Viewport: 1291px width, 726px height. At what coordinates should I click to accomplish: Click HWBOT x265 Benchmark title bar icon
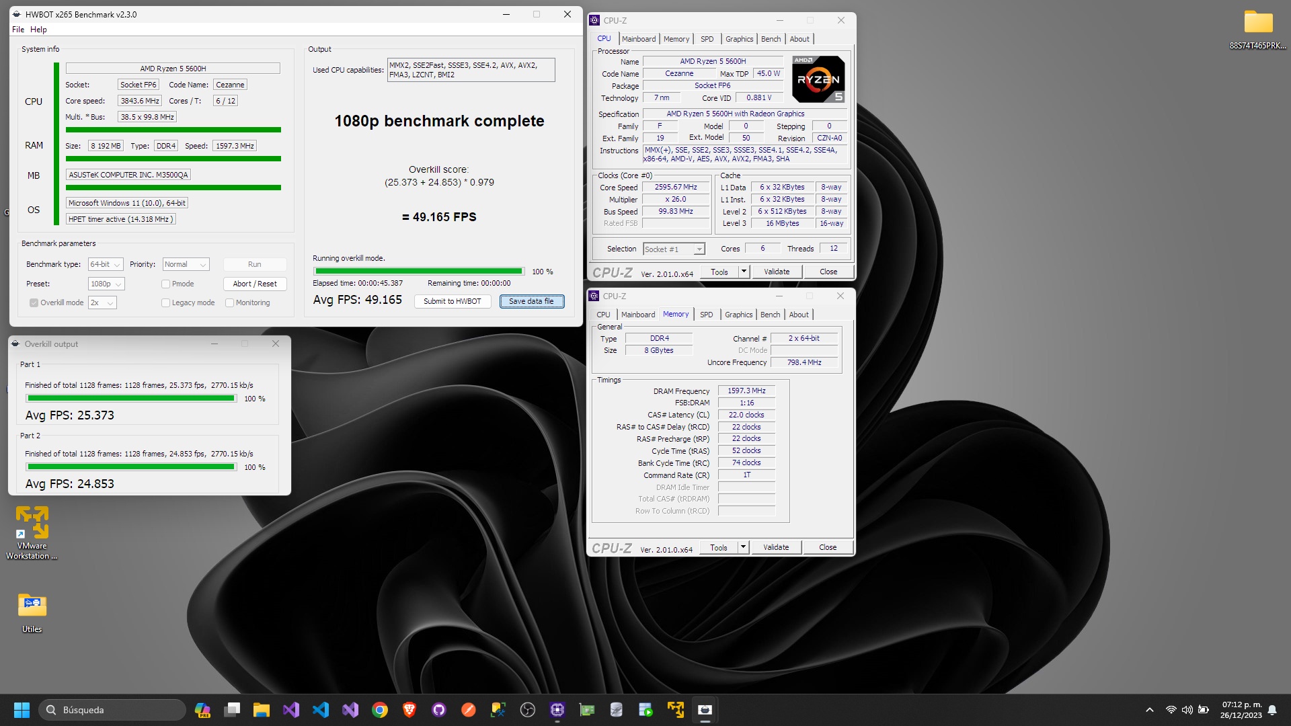coord(17,14)
